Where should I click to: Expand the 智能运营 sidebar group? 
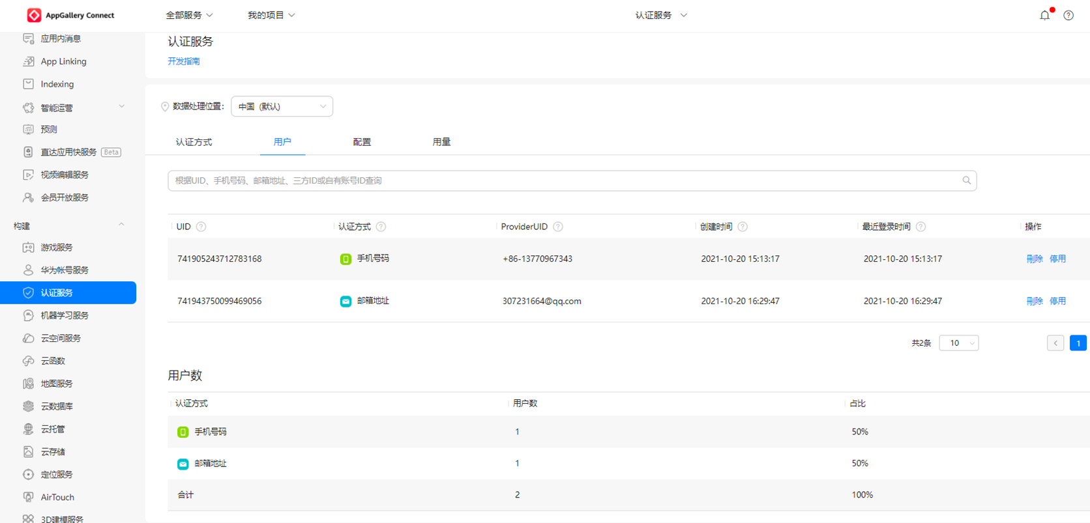(121, 107)
